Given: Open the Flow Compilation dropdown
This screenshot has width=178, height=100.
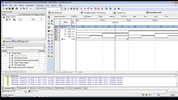Looking at the screenshot, I should coord(44,47).
